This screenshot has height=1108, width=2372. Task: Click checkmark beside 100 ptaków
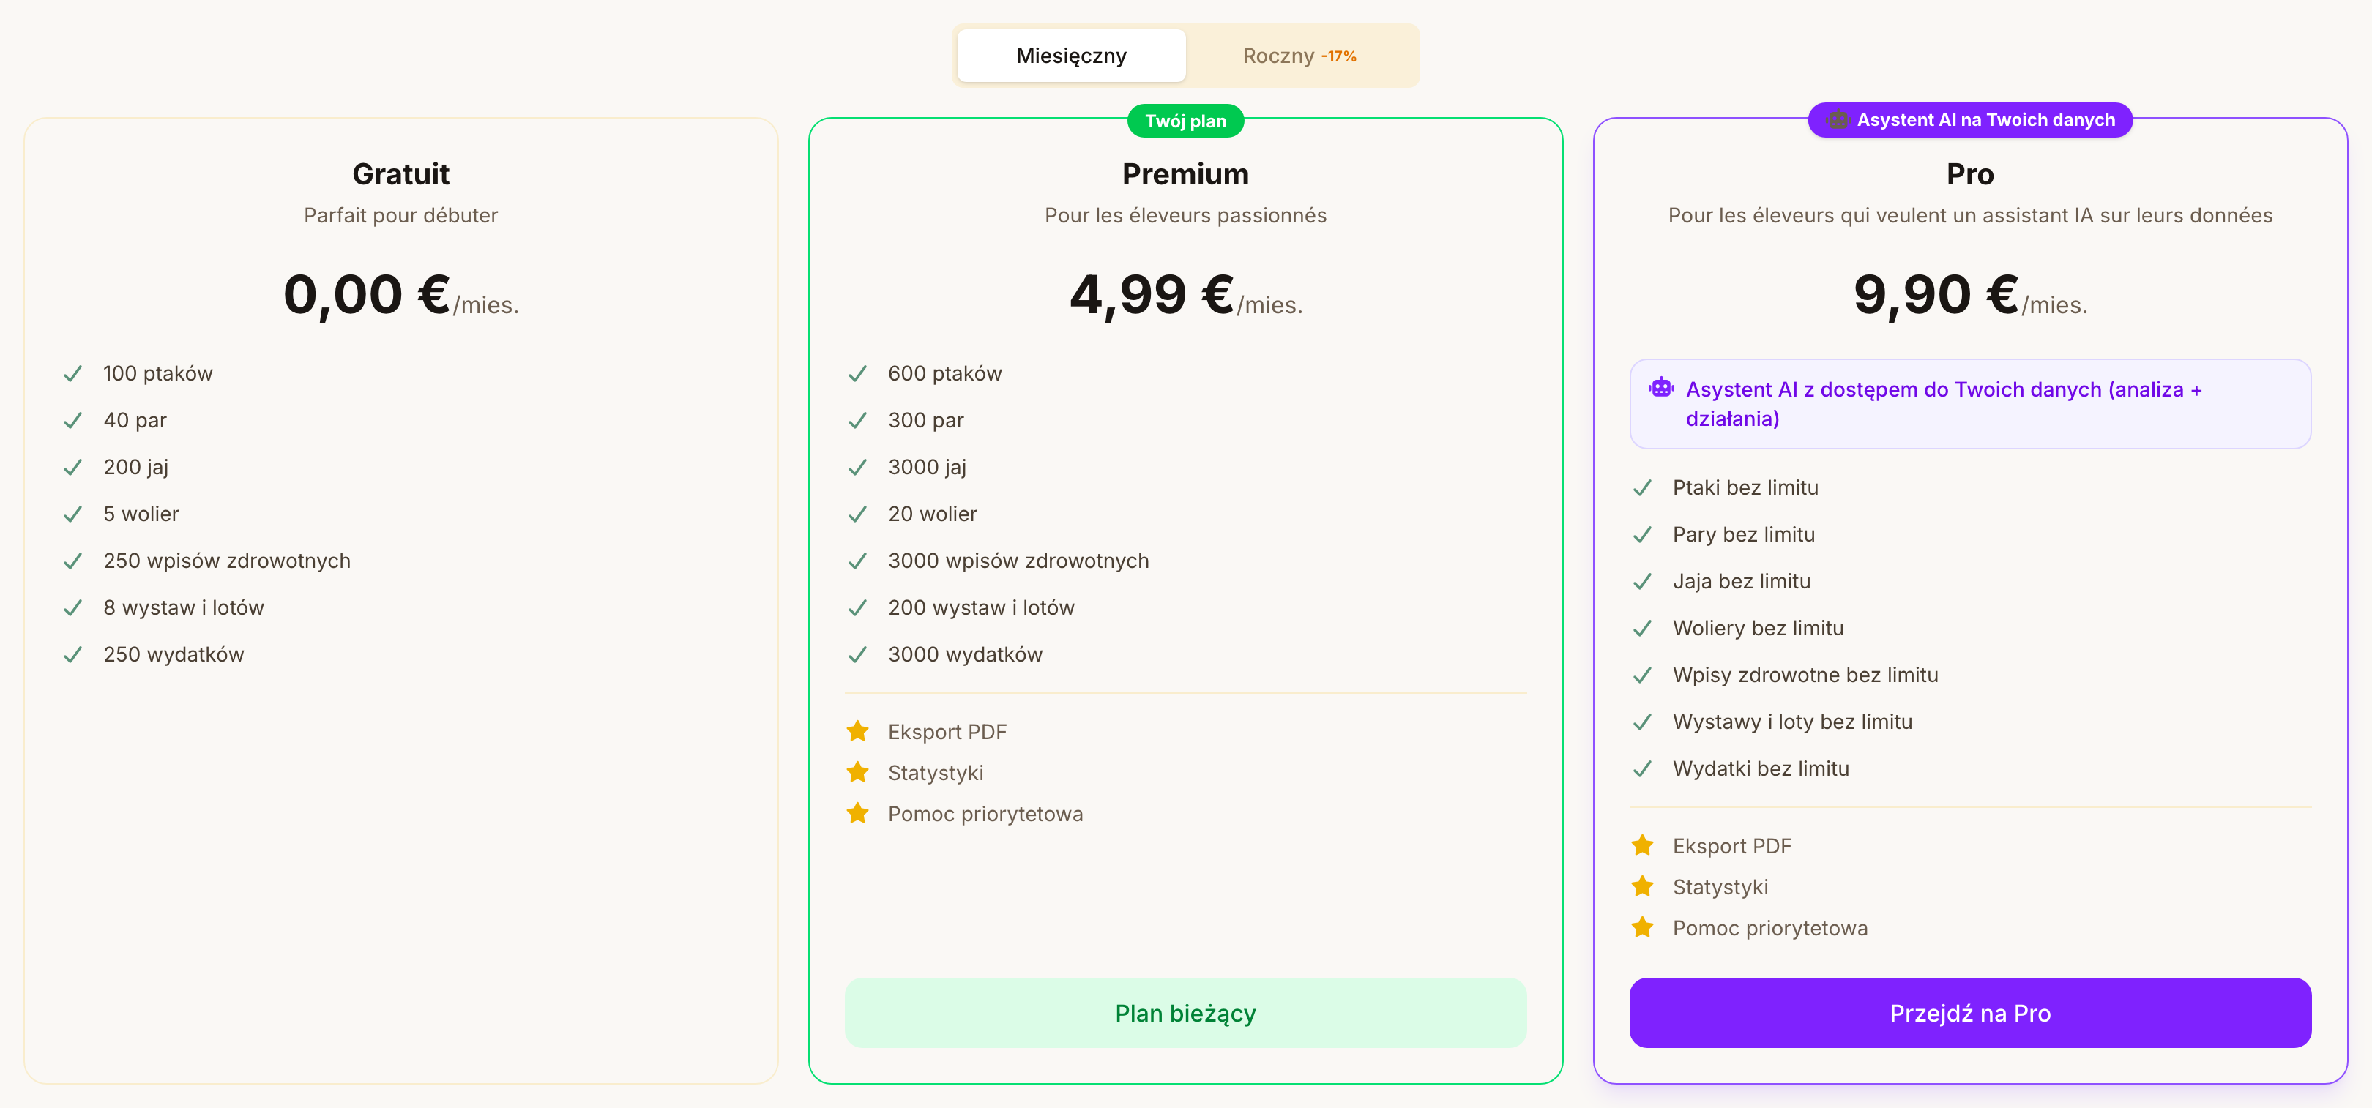click(72, 374)
